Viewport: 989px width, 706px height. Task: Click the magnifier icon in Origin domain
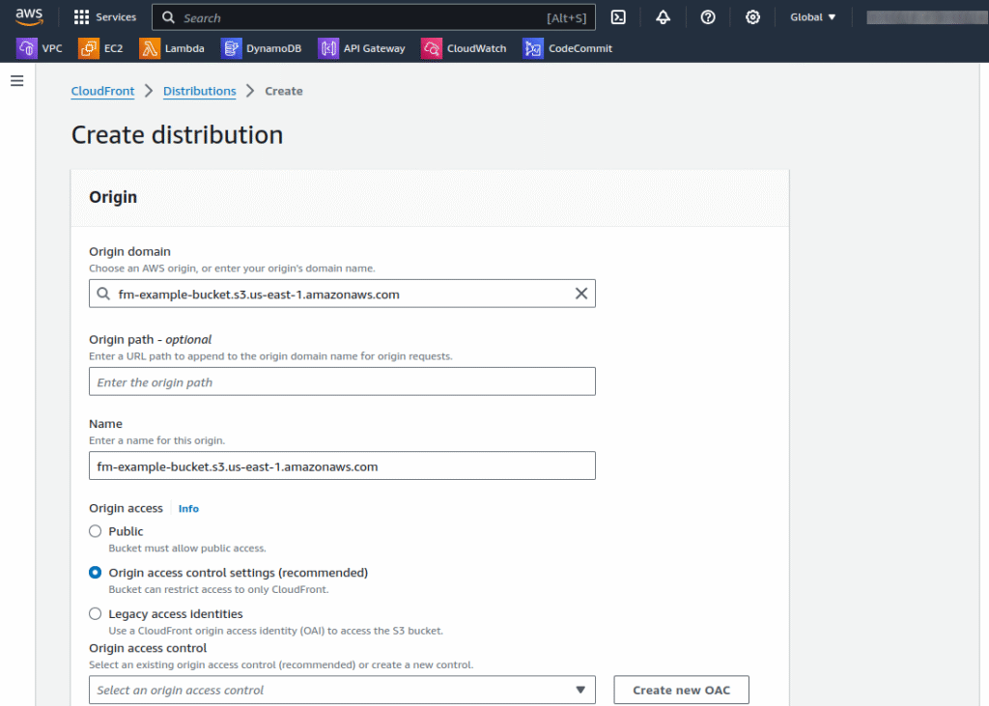(103, 294)
